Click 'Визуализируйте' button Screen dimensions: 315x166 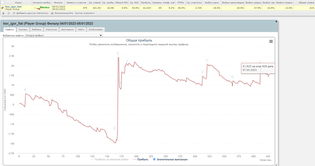tap(62, 13)
